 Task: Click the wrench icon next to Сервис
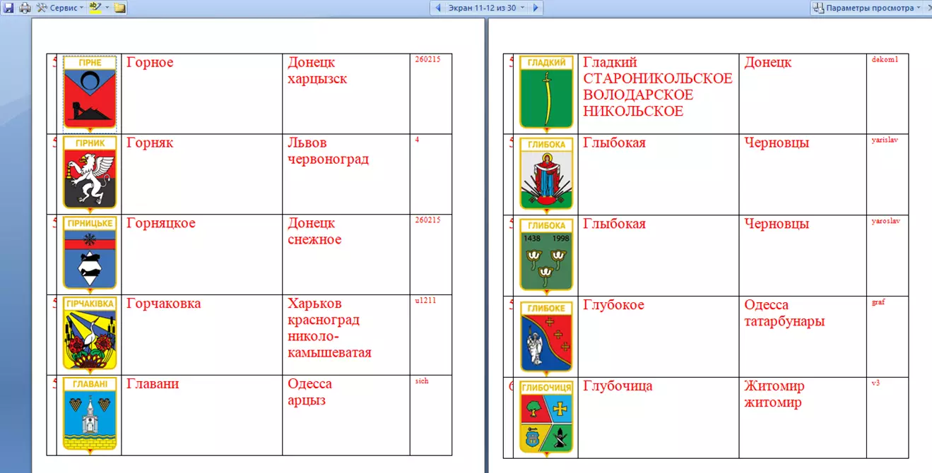[41, 7]
